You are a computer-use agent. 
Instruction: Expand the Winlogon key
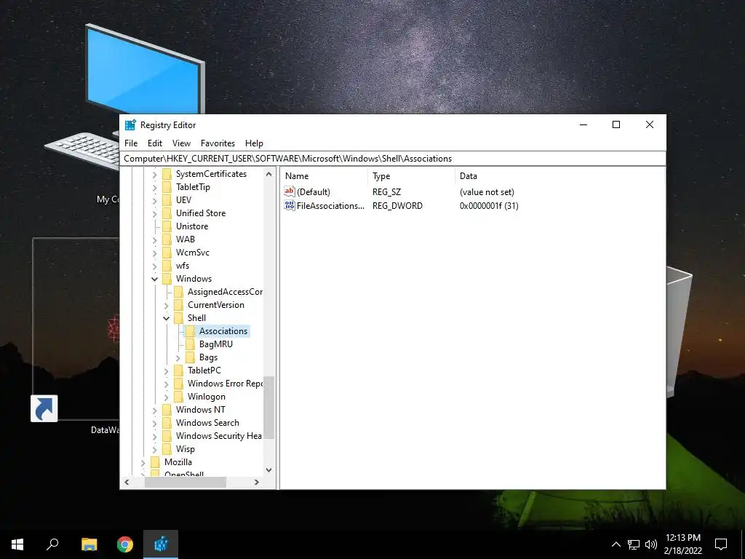[167, 397]
